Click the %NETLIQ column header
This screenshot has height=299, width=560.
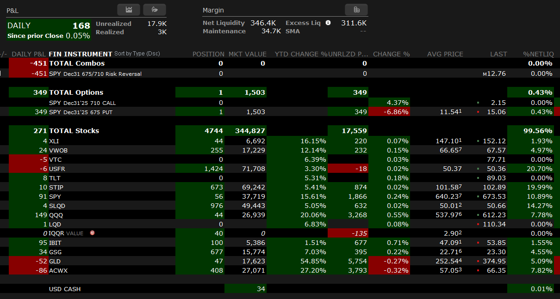tap(538, 54)
